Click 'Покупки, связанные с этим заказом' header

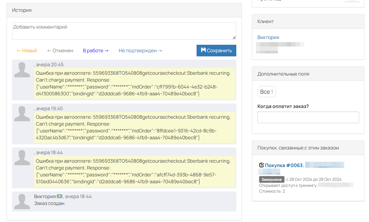[x=308, y=148]
